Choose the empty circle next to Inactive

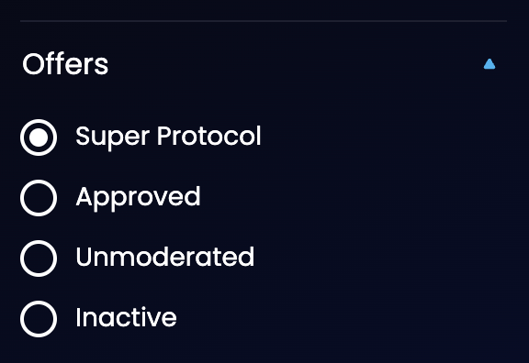[x=39, y=319]
